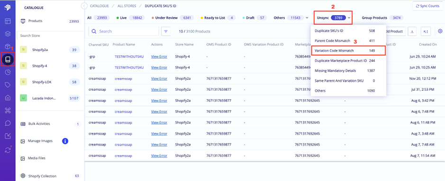
Task: Click the app logo in the sidebar
Action: pyautogui.click(x=8, y=8)
